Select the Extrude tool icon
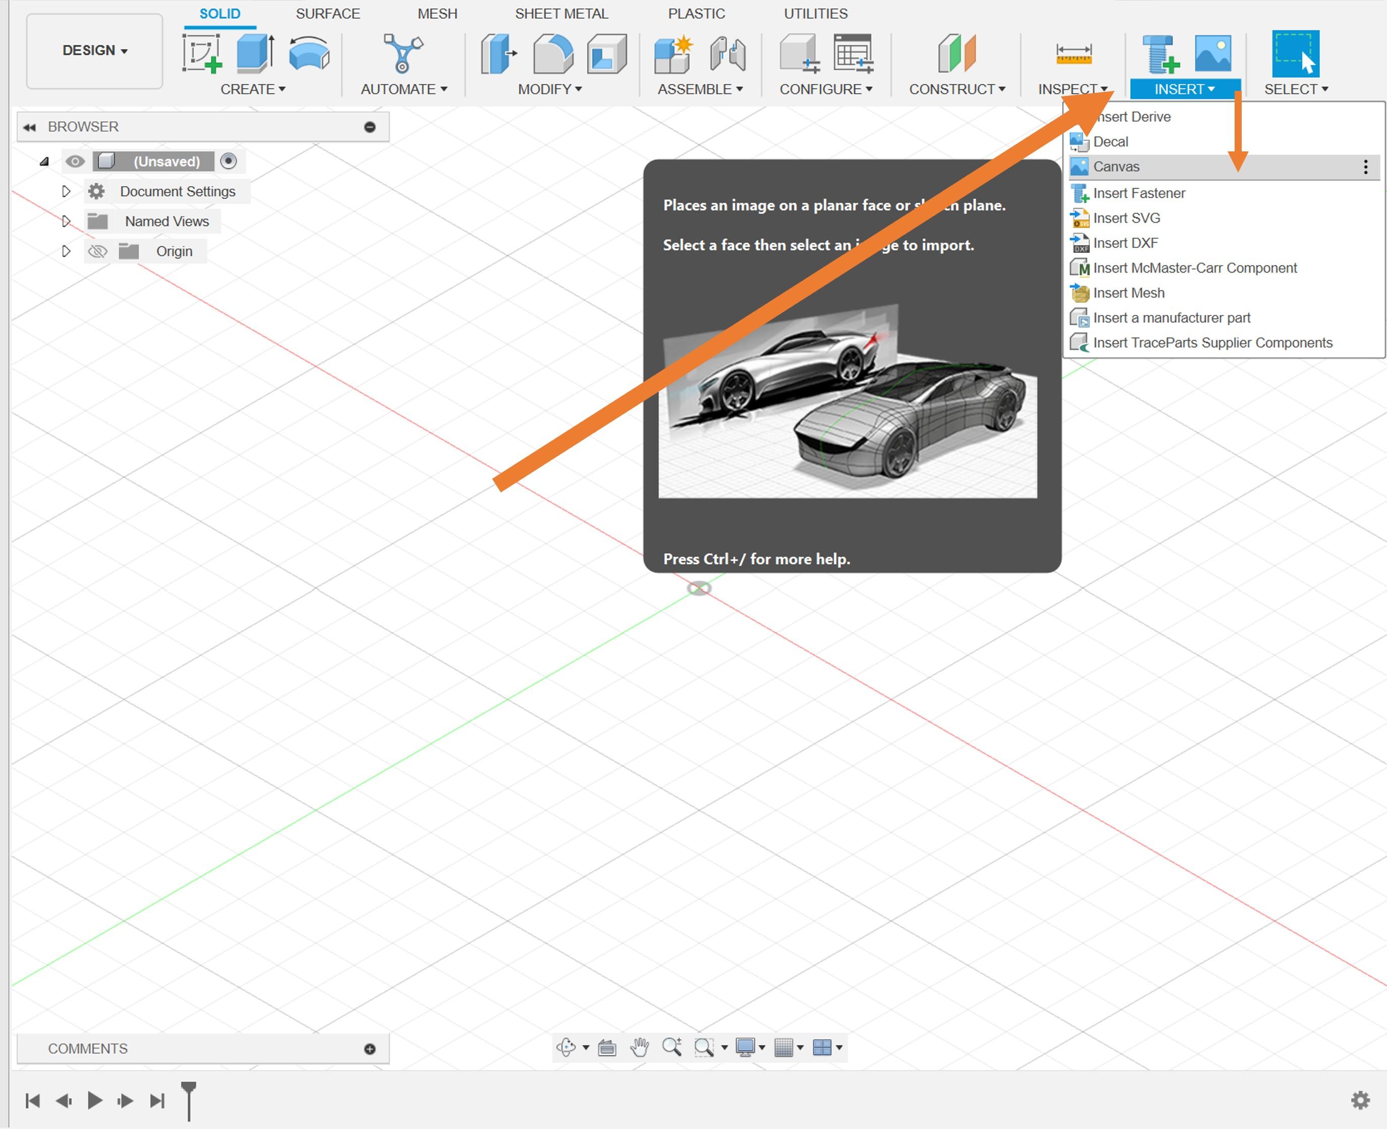Image resolution: width=1387 pixels, height=1129 pixels. [x=255, y=53]
